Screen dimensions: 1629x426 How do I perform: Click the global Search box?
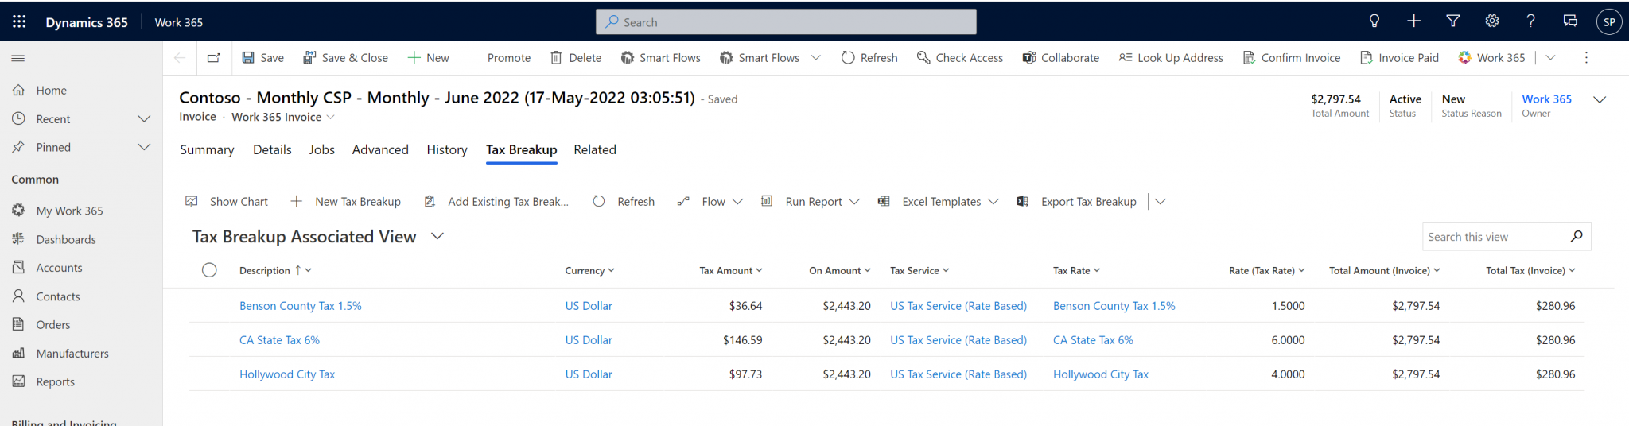[786, 22]
